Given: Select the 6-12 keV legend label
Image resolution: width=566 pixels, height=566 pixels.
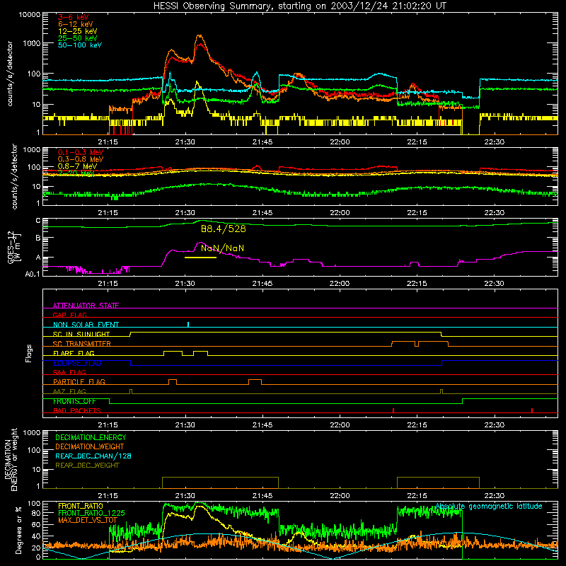Looking at the screenshot, I should pyautogui.click(x=75, y=24).
